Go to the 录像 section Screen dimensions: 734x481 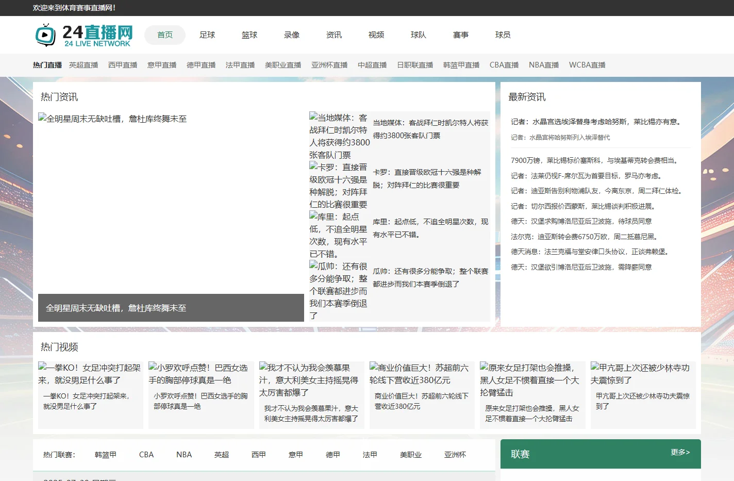[x=292, y=35]
